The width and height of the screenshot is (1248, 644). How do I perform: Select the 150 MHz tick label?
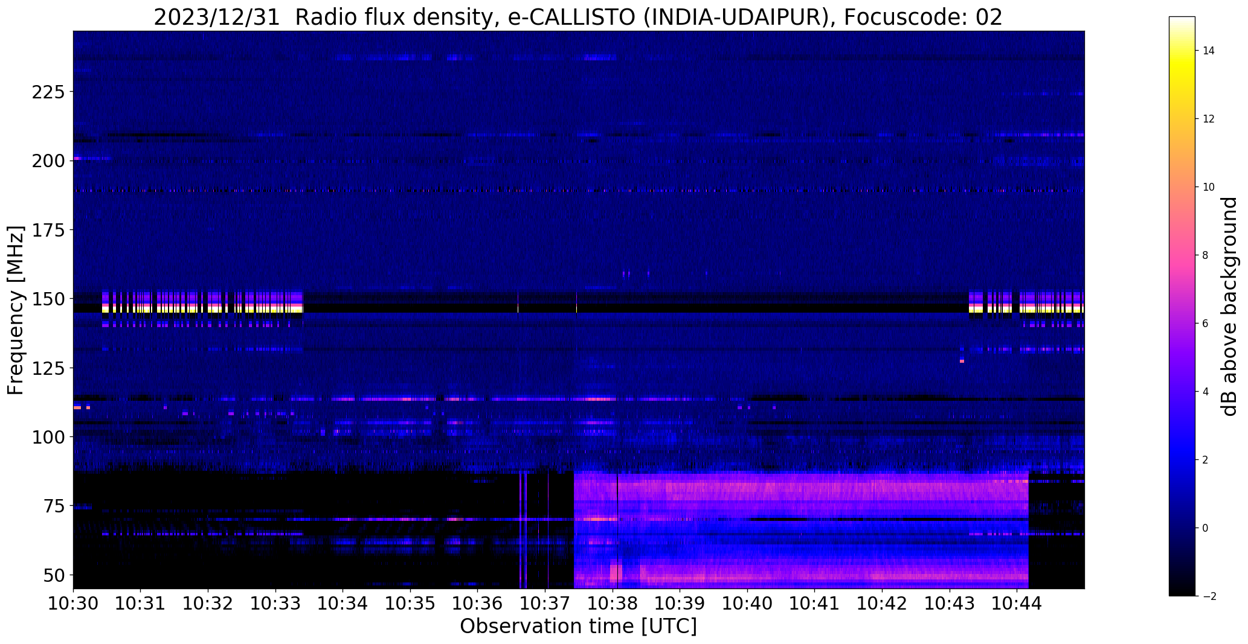point(48,299)
